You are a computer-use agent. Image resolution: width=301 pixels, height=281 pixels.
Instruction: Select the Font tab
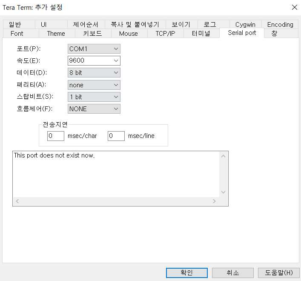(21, 33)
